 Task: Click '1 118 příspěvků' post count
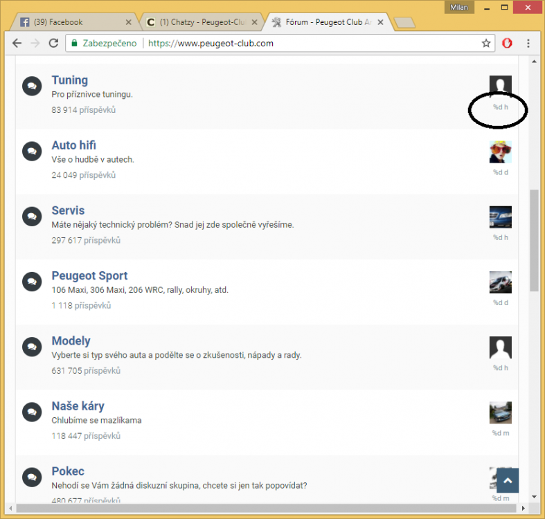(x=81, y=306)
